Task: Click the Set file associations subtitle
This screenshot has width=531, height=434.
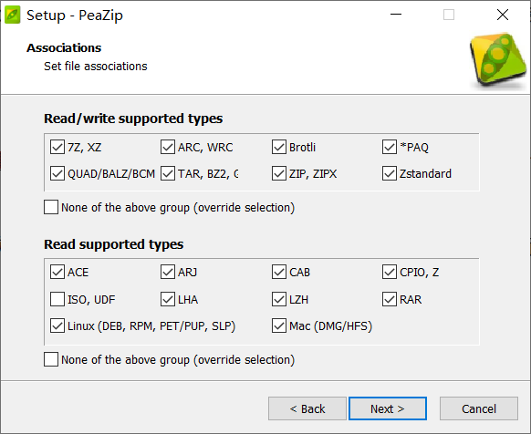Action: [96, 66]
